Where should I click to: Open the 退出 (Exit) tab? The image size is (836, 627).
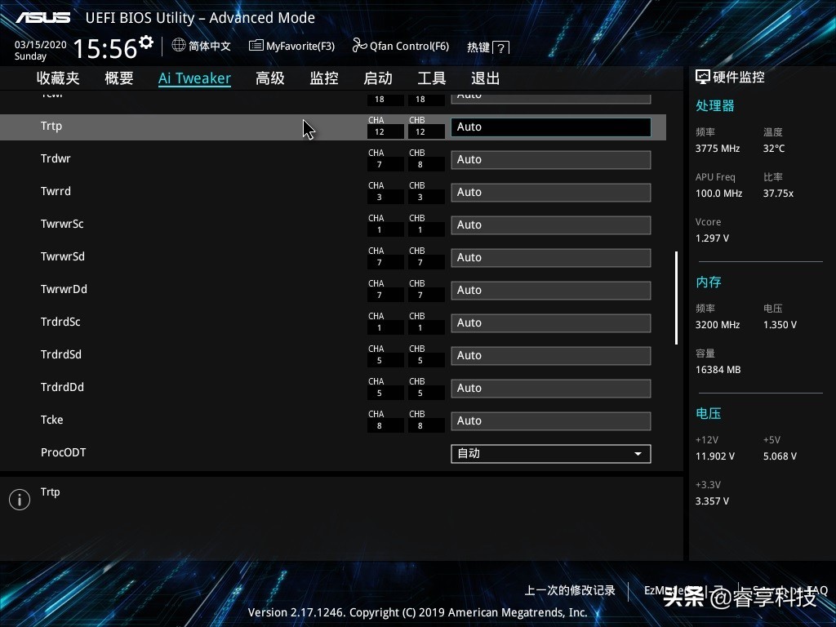486,78
